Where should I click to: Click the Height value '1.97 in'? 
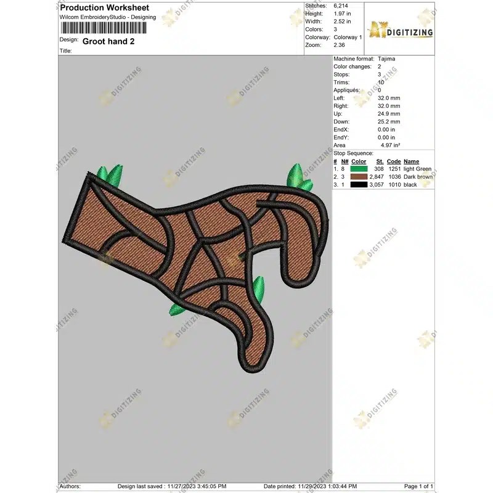point(342,14)
